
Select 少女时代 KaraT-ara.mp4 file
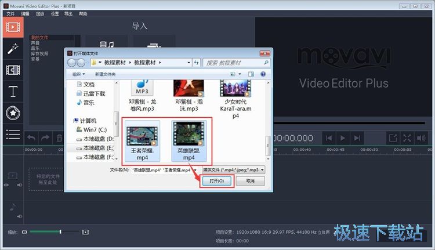[x=235, y=100]
